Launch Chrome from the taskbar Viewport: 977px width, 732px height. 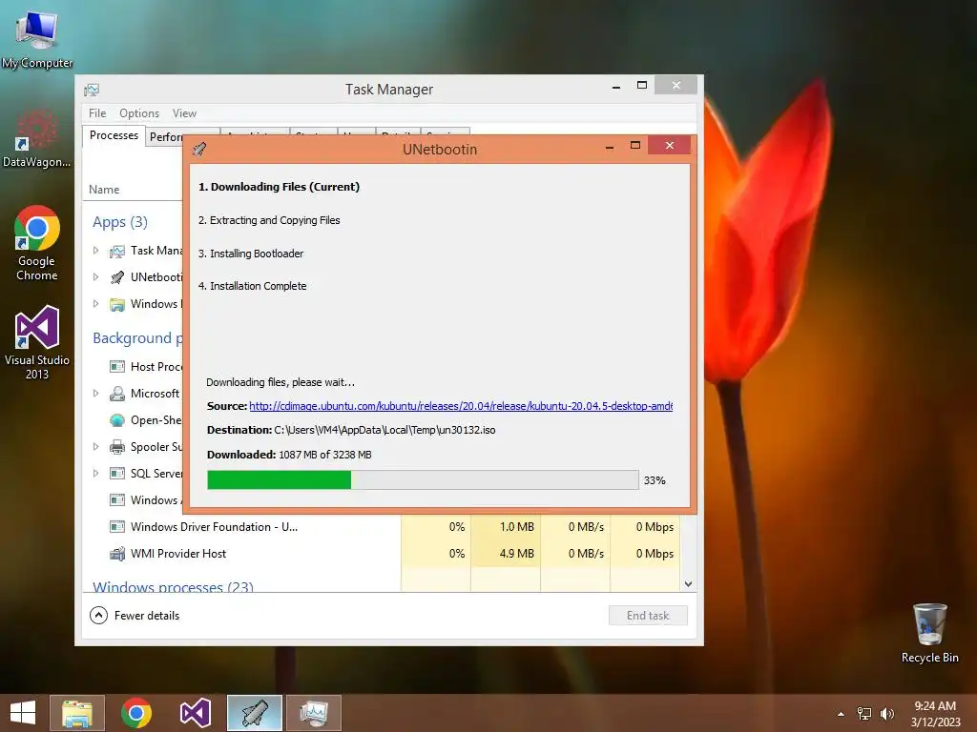136,713
